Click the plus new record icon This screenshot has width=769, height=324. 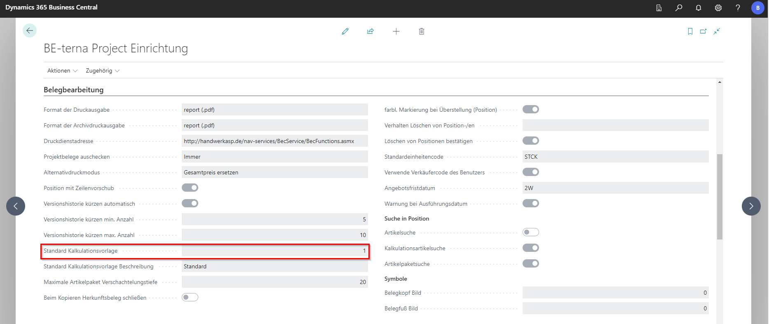(396, 31)
